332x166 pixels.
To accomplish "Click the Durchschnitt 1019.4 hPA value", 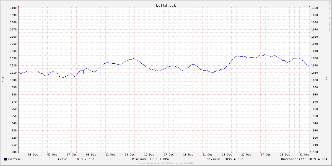I will click(304, 159).
